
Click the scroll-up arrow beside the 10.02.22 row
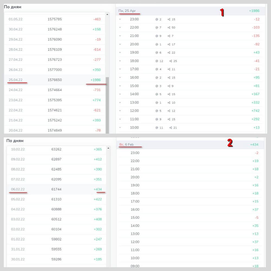point(109,148)
